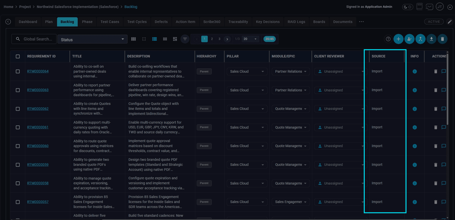Toggle fullscreen view icon
455x220 pixels.
pyautogui.click(x=144, y=39)
